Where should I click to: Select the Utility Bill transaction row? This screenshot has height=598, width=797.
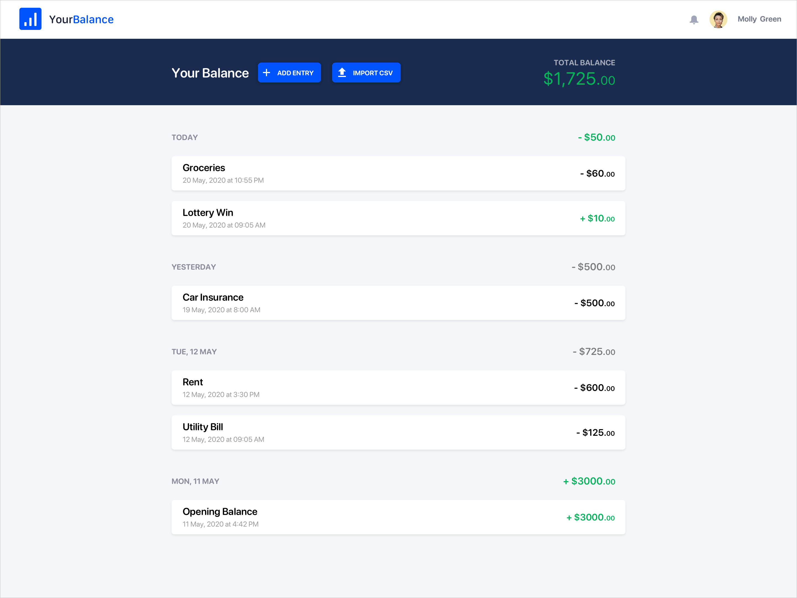pyautogui.click(x=398, y=432)
